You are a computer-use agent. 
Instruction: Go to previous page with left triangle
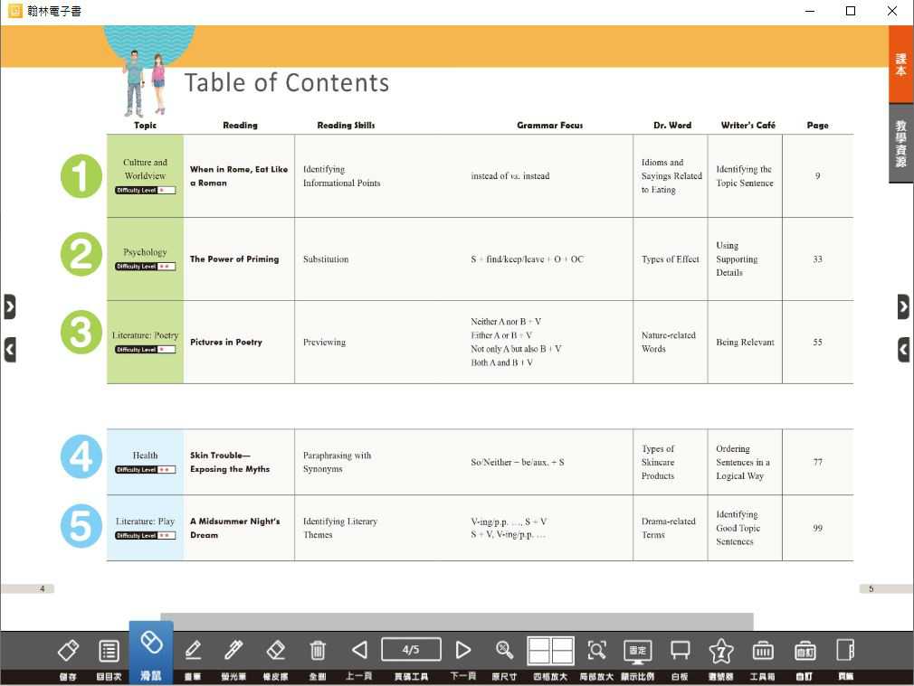tap(359, 650)
